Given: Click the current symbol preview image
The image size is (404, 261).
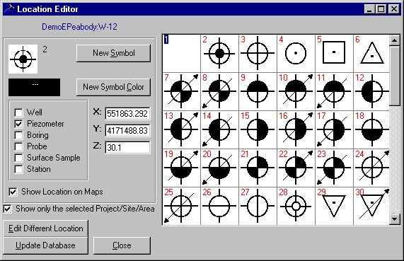Looking at the screenshot, I should point(23,59).
